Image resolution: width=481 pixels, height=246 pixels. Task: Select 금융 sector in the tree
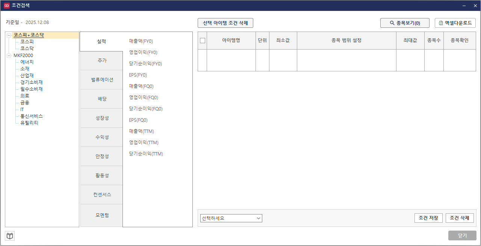coord(24,103)
